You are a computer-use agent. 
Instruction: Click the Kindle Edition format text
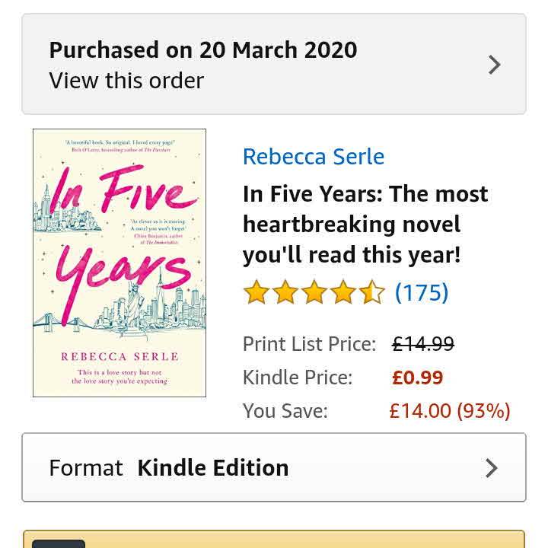212,467
